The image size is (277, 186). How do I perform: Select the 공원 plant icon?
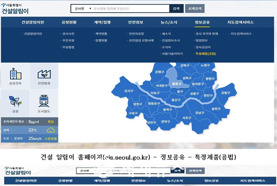pos(15,102)
